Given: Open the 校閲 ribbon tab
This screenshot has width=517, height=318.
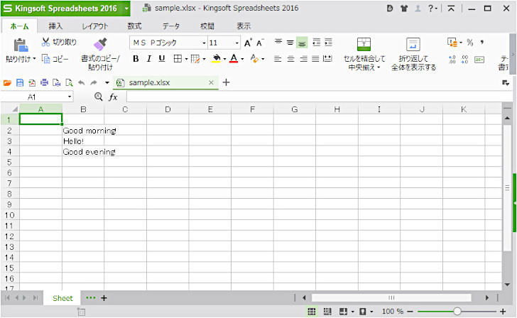Looking at the screenshot, I should tap(207, 26).
